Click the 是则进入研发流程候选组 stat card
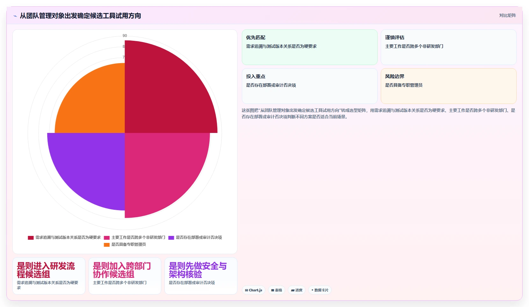This screenshot has height=307, width=529. point(49,276)
